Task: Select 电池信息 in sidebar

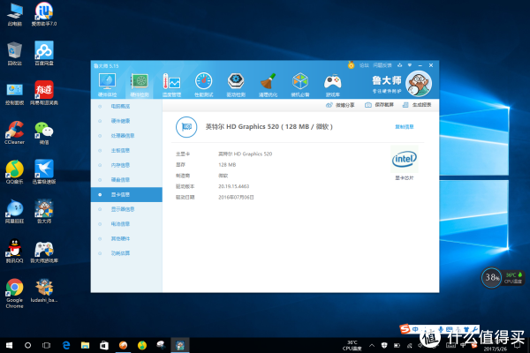Action: [126, 224]
